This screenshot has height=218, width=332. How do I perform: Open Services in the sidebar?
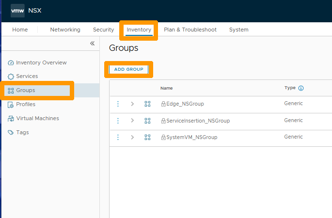(x=27, y=76)
